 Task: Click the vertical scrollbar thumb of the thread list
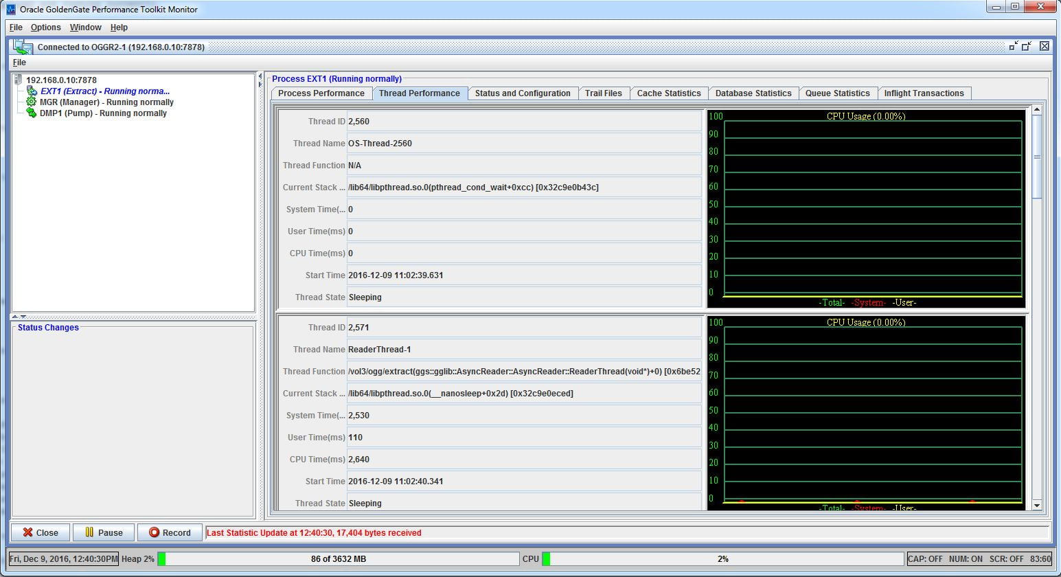click(x=1037, y=157)
